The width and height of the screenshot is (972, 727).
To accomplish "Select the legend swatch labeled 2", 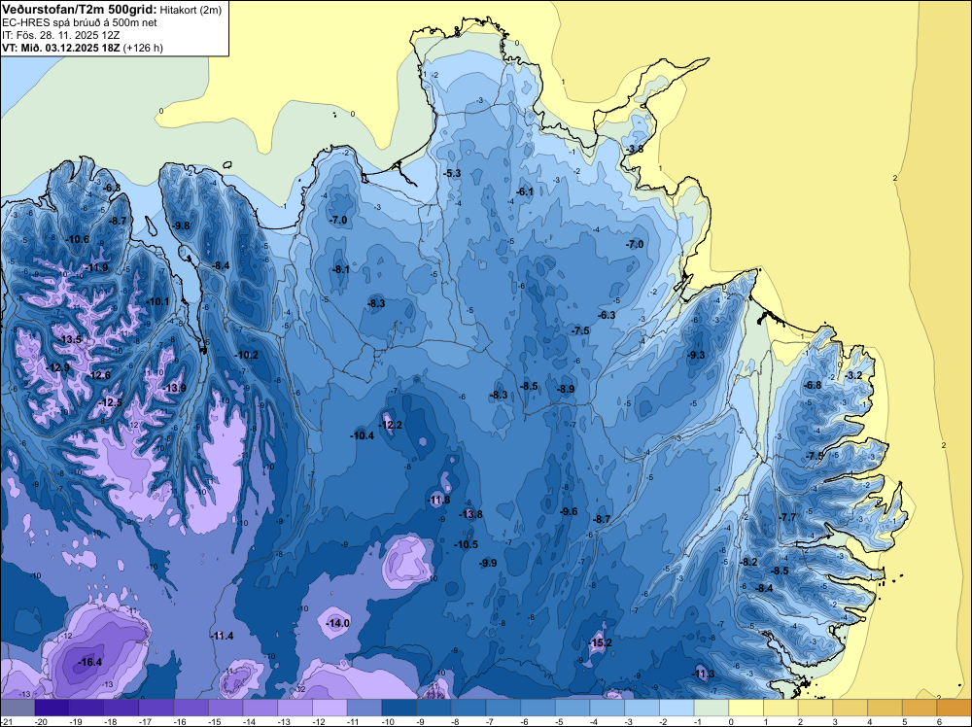I will [816, 708].
